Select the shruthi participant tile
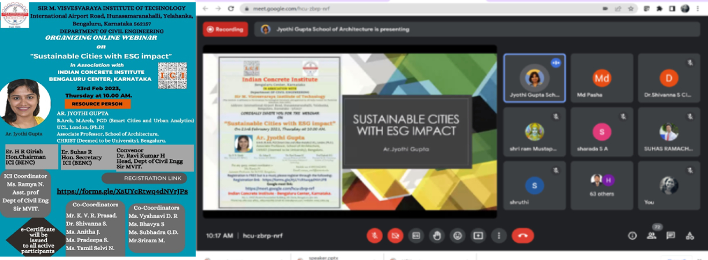The image size is (708, 260). coord(534,185)
